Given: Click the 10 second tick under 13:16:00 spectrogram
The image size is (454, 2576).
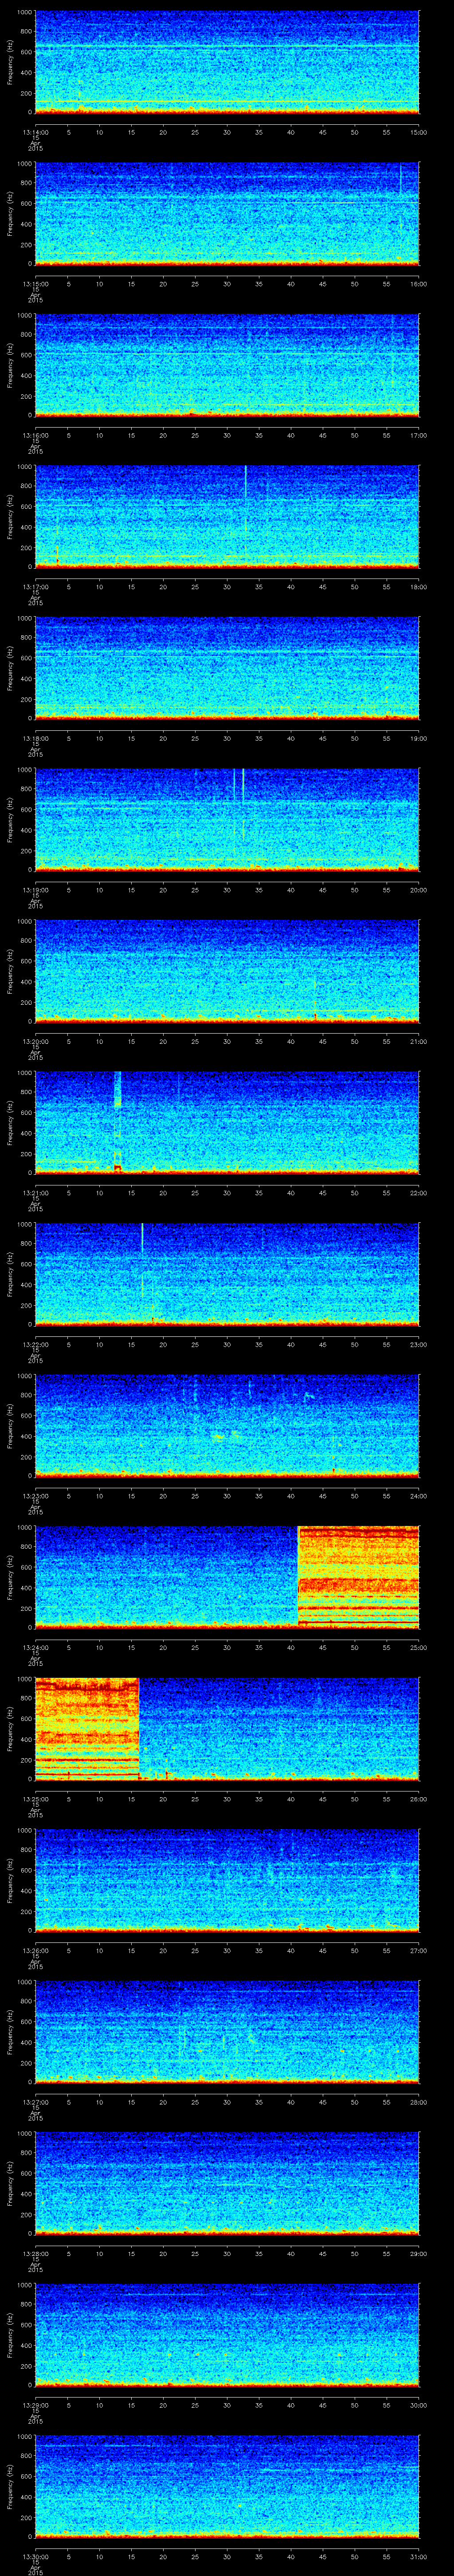Looking at the screenshot, I should click(99, 435).
